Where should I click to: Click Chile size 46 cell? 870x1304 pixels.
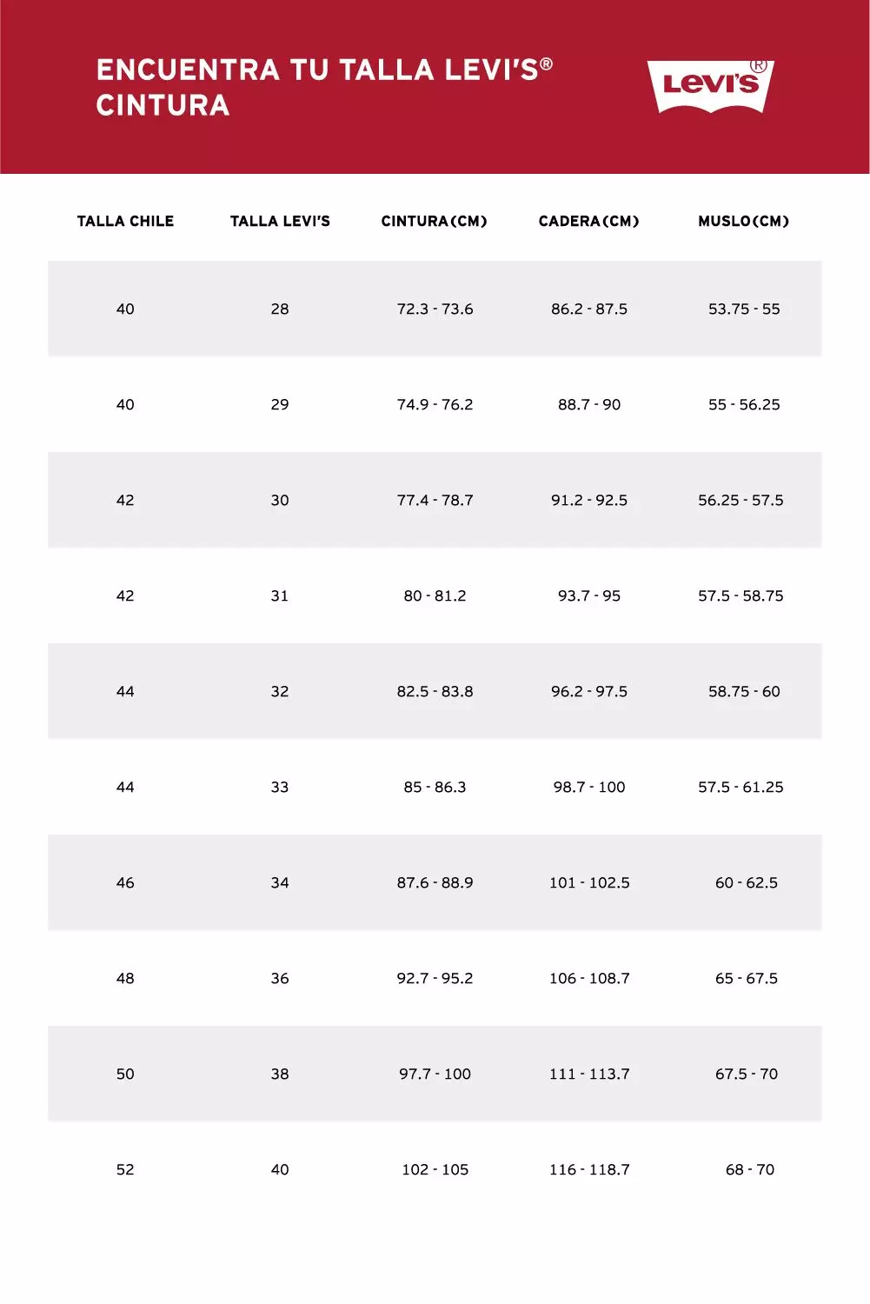(125, 883)
